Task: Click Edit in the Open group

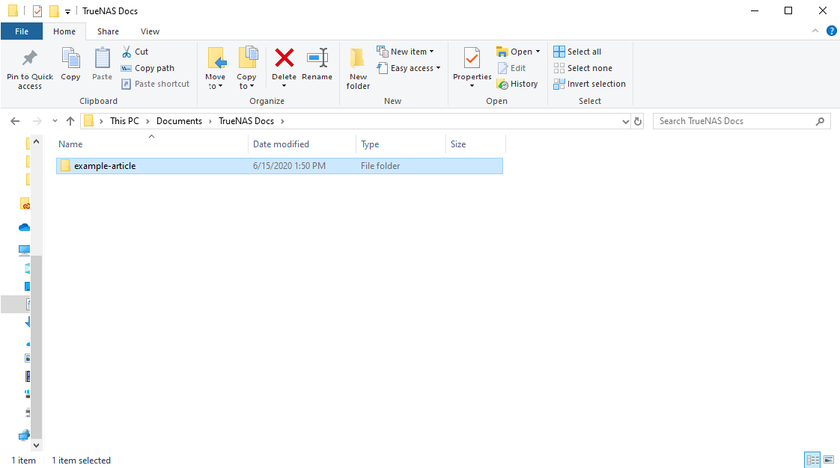Action: click(511, 68)
